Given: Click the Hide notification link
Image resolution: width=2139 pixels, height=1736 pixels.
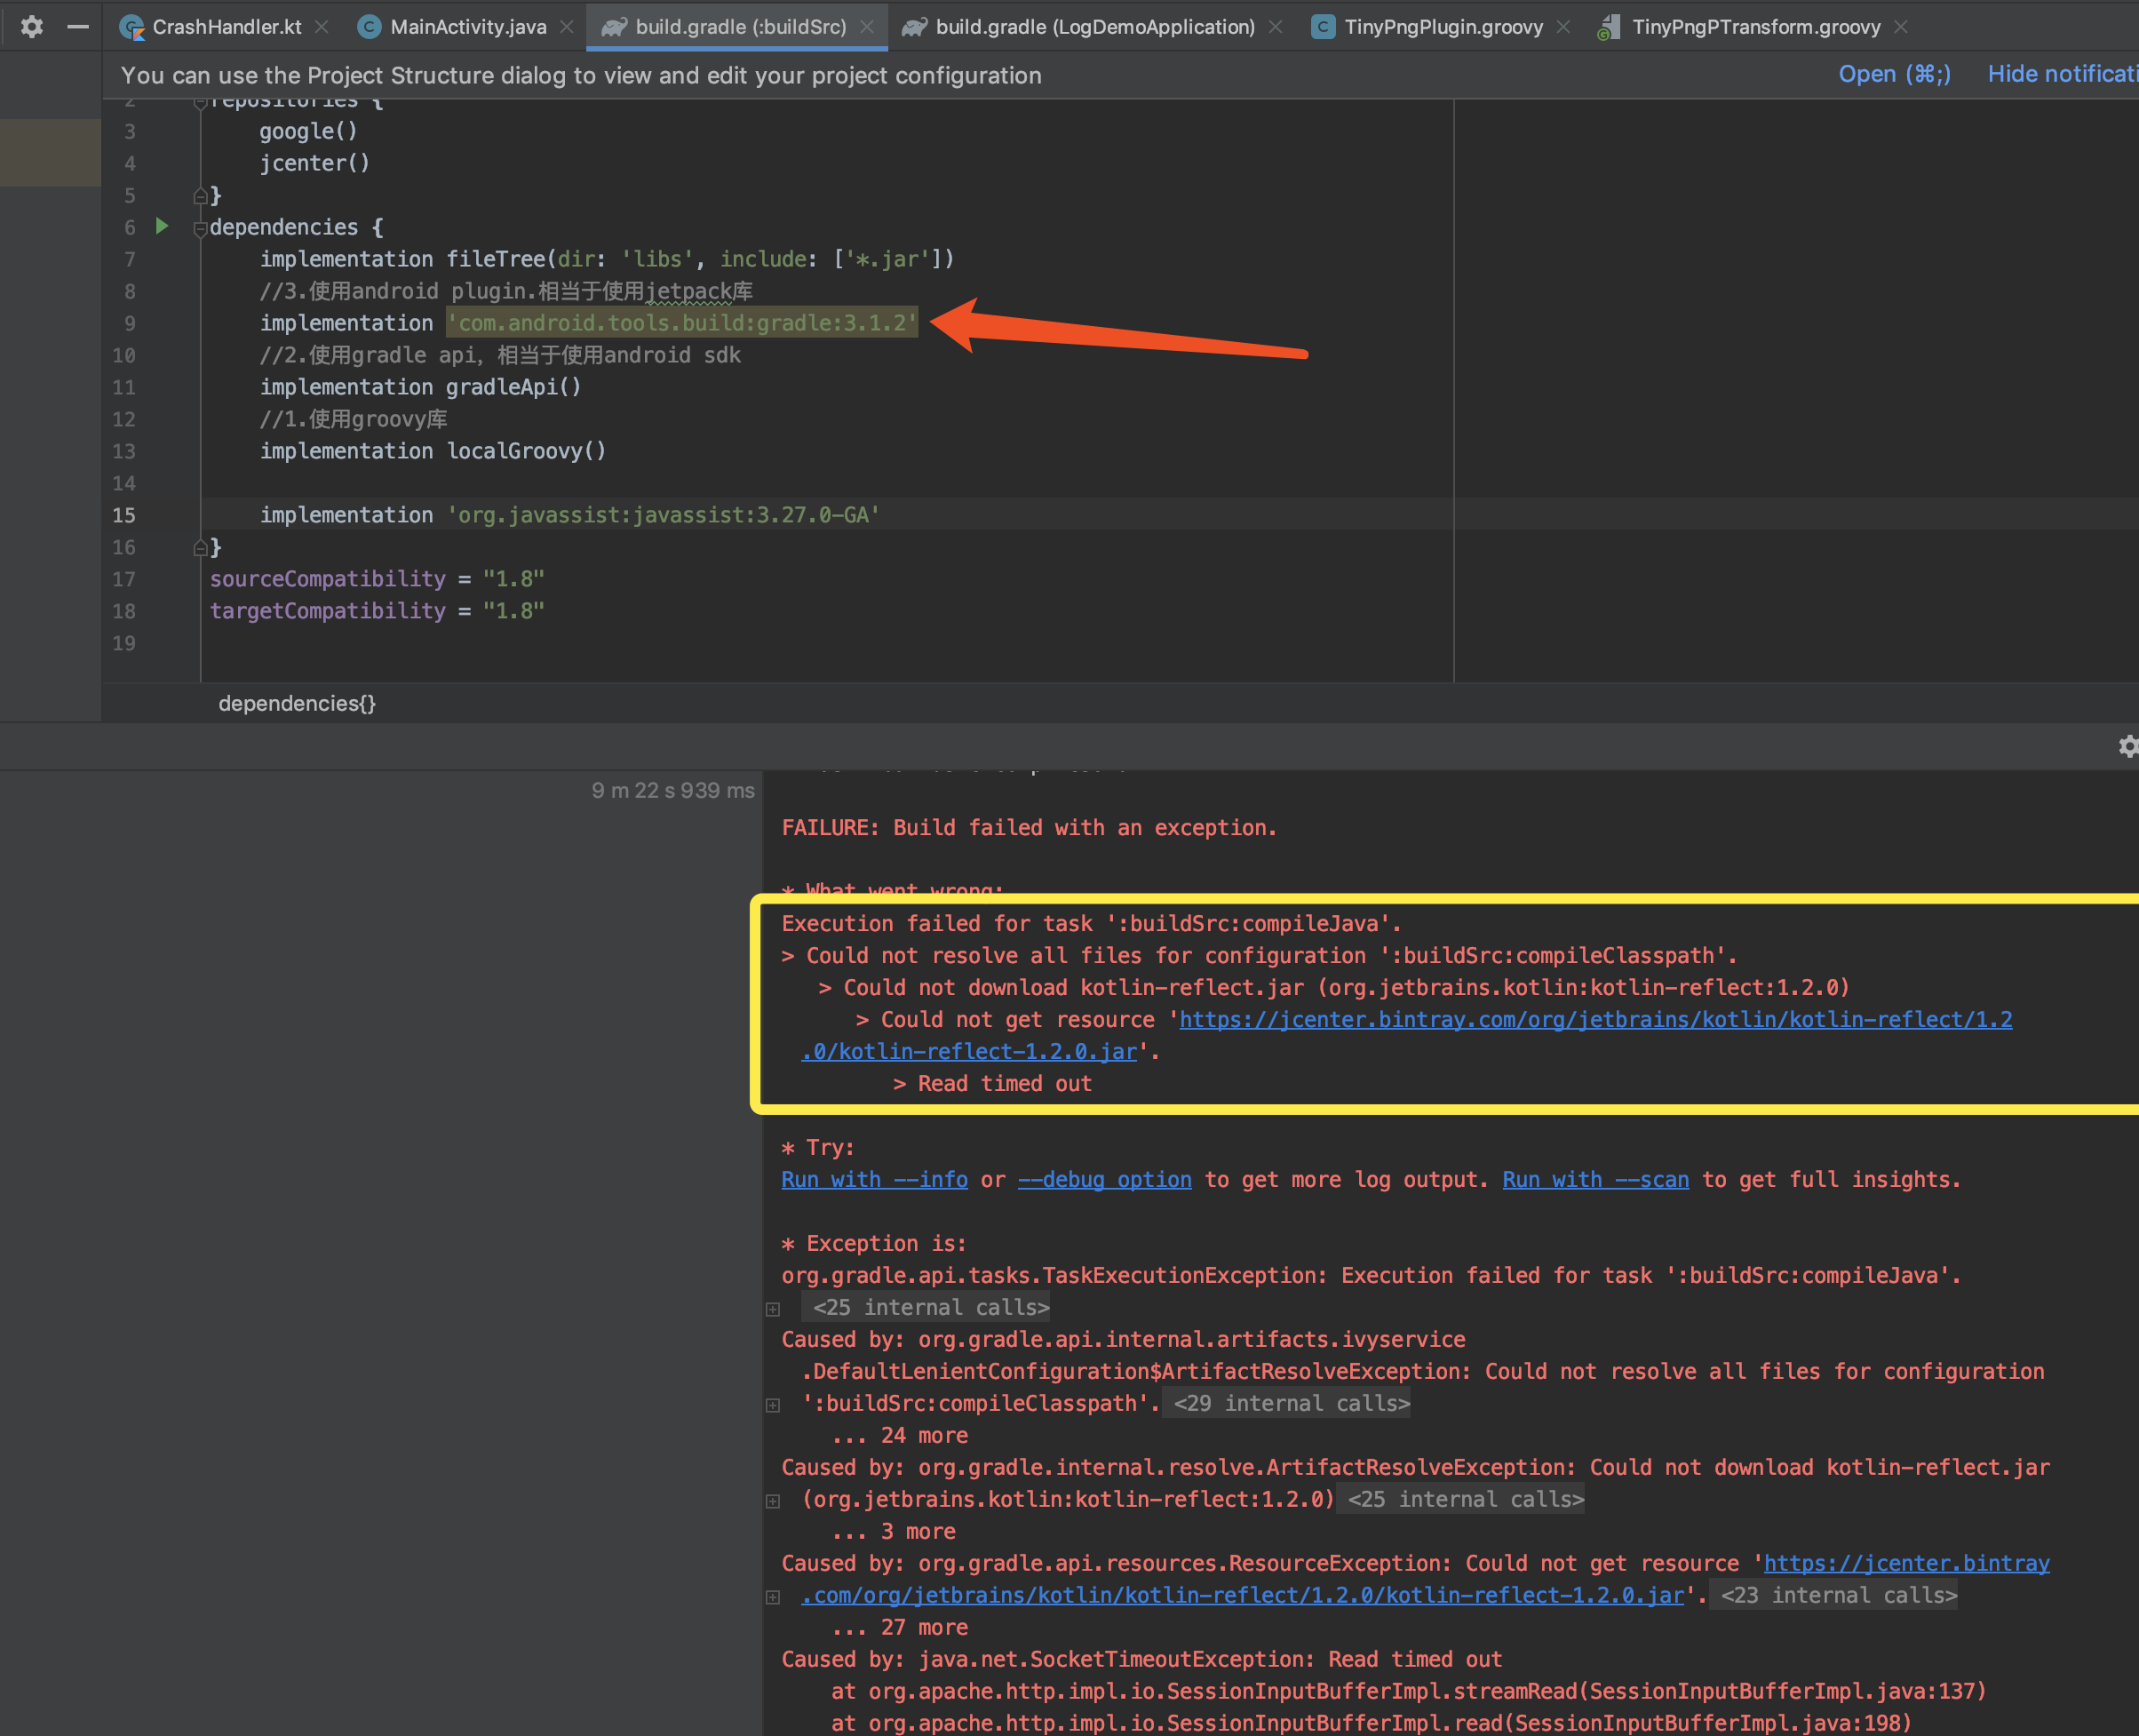Looking at the screenshot, I should point(2063,75).
